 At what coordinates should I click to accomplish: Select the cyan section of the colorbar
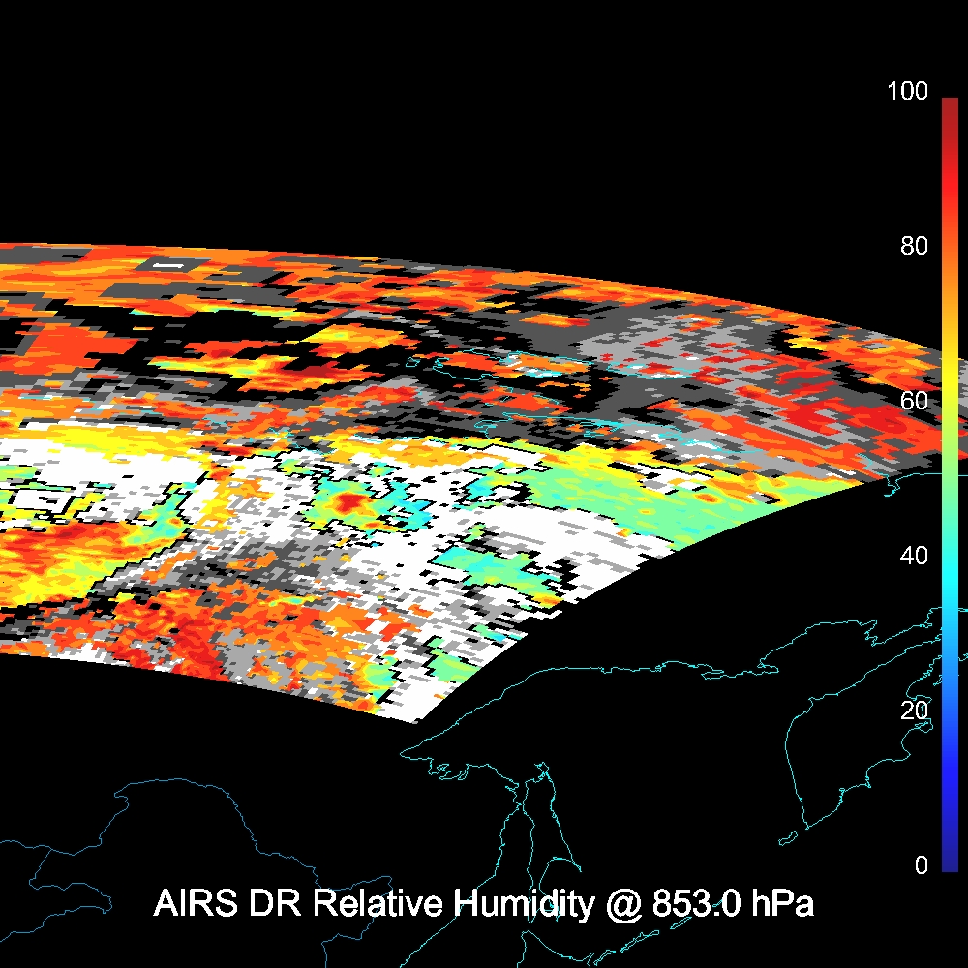(x=949, y=581)
